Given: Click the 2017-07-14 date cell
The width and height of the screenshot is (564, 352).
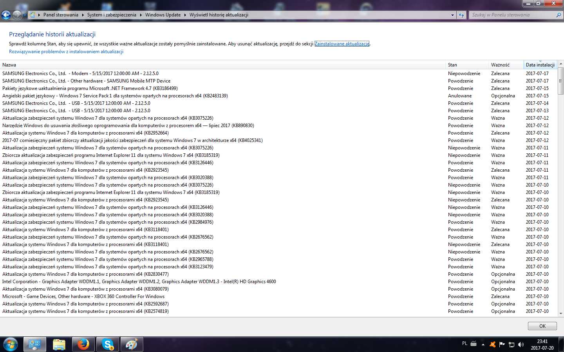Looking at the screenshot, I should (537, 103).
